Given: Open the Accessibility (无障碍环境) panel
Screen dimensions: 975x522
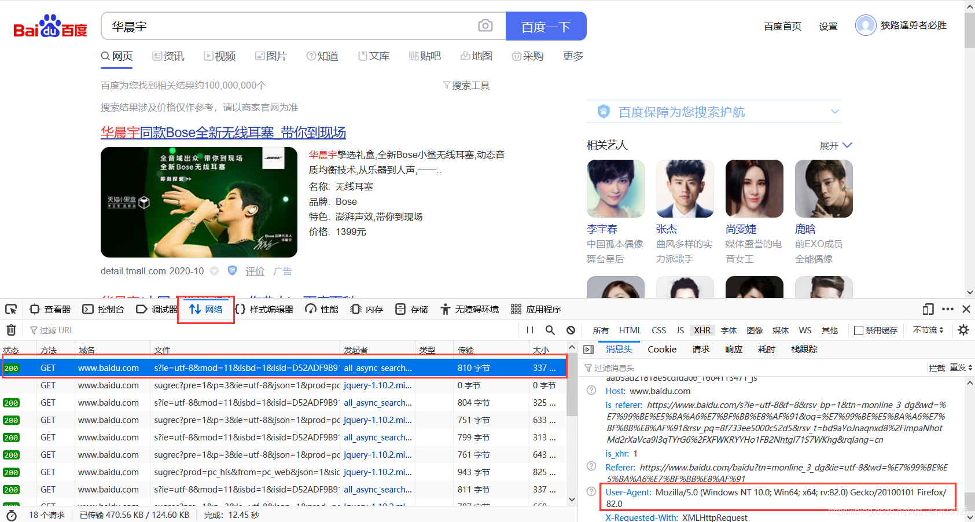Looking at the screenshot, I should click(469, 309).
